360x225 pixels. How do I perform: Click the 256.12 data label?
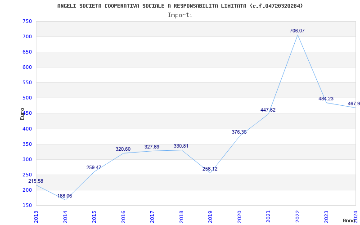coord(210,169)
